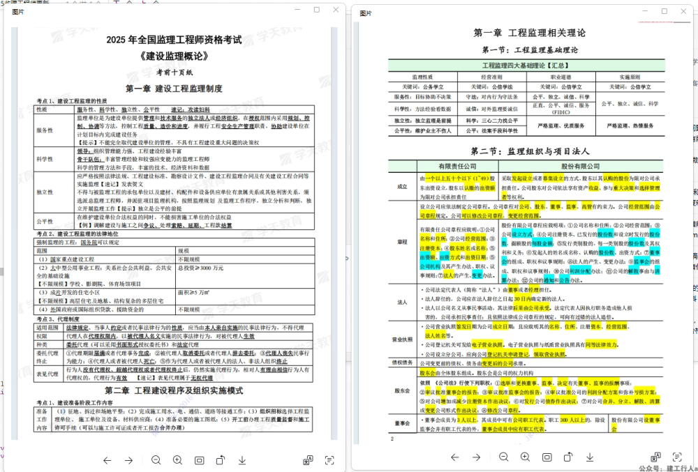Click 第一章 建设工程监理制度 heading
This screenshot has width=698, height=472.
(174, 89)
